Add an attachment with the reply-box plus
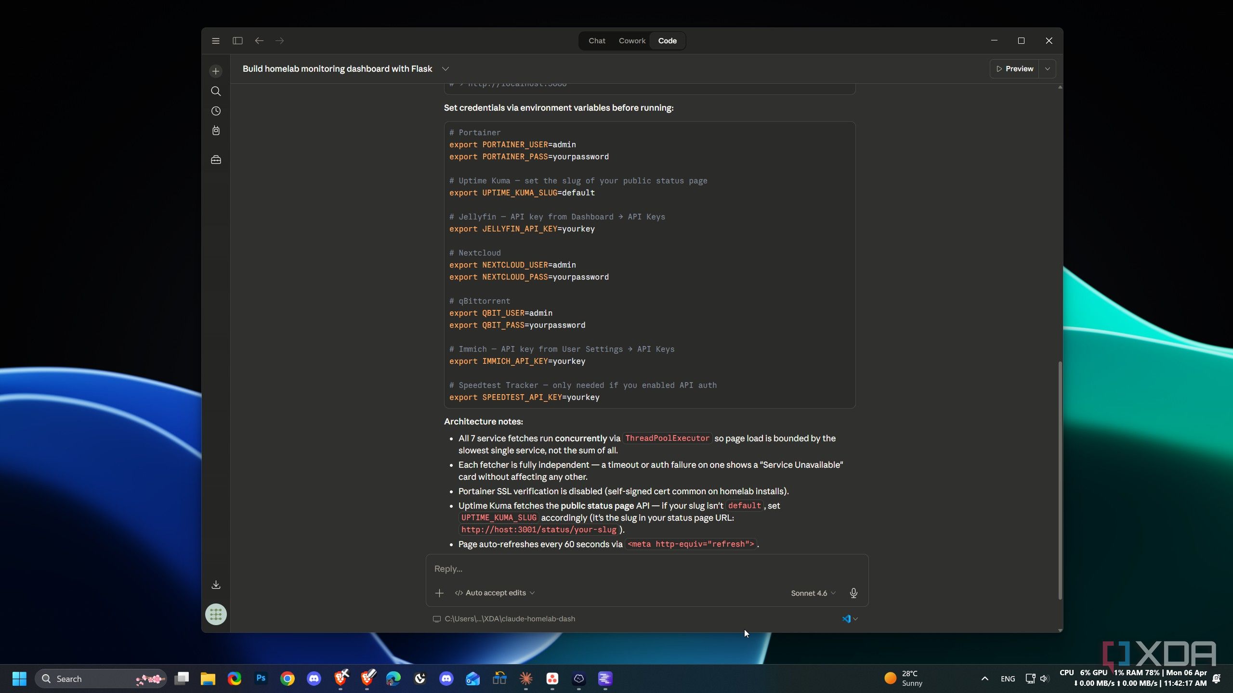The image size is (1233, 693). click(439, 593)
